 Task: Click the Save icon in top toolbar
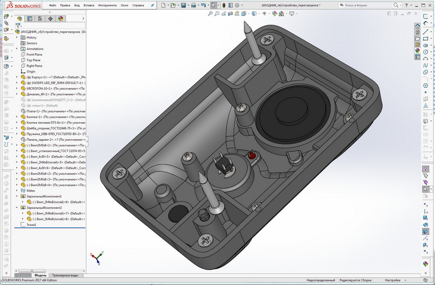coord(183,5)
